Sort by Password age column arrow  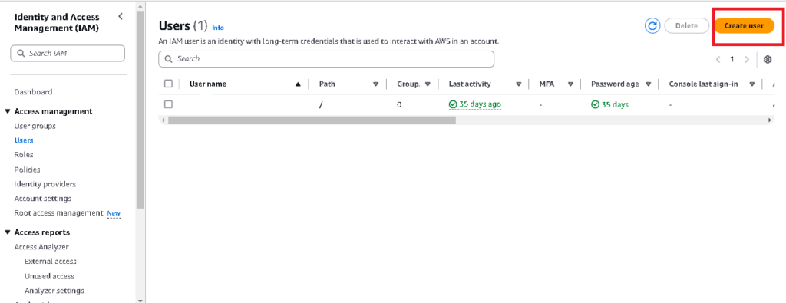pos(648,84)
